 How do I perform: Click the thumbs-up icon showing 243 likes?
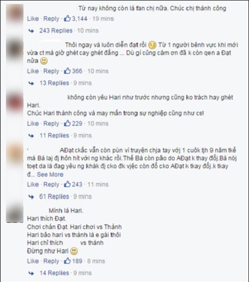click(67, 184)
